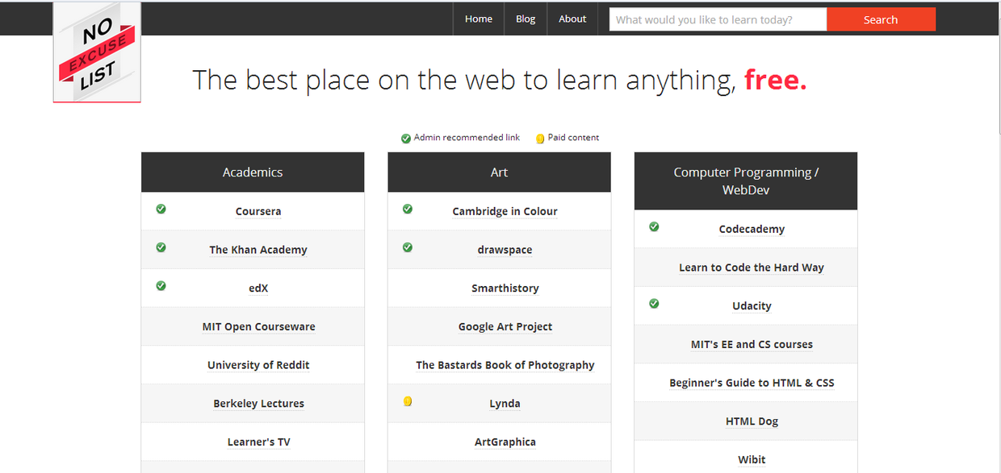The image size is (1001, 473).
Task: Visit the HTML Dog link
Action: tap(752, 421)
